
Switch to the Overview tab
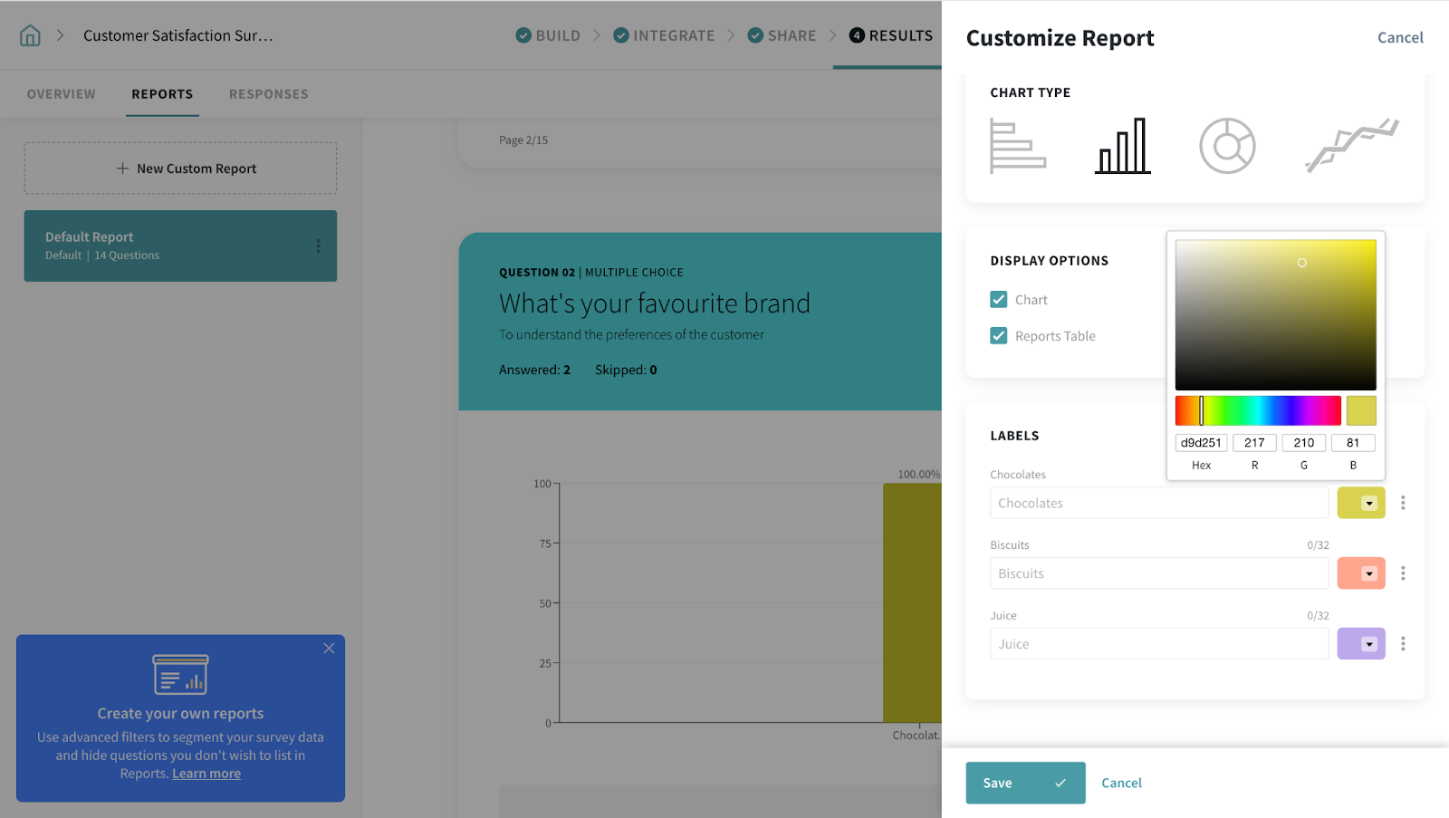(61, 94)
